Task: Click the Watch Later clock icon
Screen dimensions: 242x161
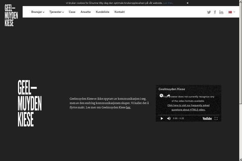Action: point(161,95)
